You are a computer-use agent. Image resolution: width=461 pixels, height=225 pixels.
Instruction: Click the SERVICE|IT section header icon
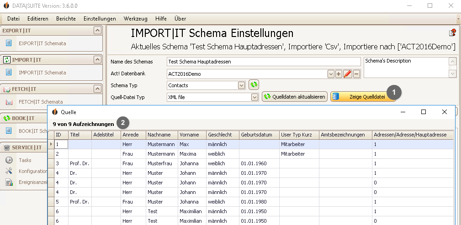point(7,147)
